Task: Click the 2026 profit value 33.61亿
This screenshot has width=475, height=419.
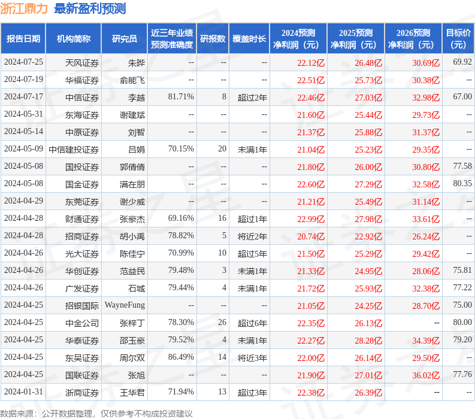Action: pos(426,219)
